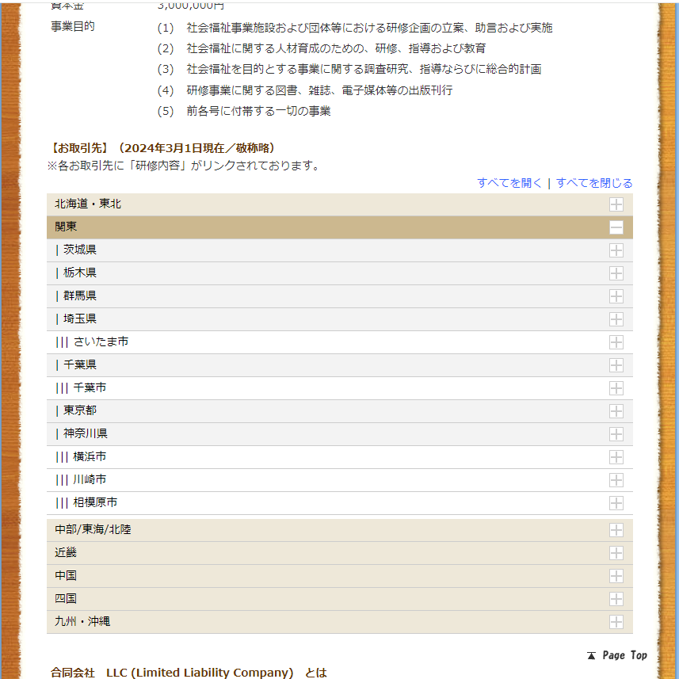679x679 pixels.
Task: Open the 東京都 row
Action: point(339,411)
